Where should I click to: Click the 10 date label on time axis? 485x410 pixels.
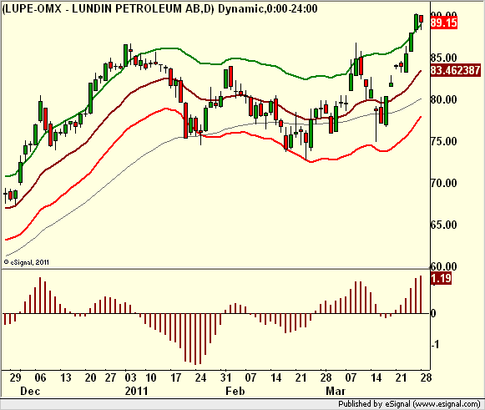click(150, 377)
